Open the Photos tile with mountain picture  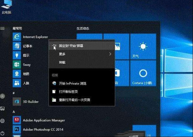122,47
